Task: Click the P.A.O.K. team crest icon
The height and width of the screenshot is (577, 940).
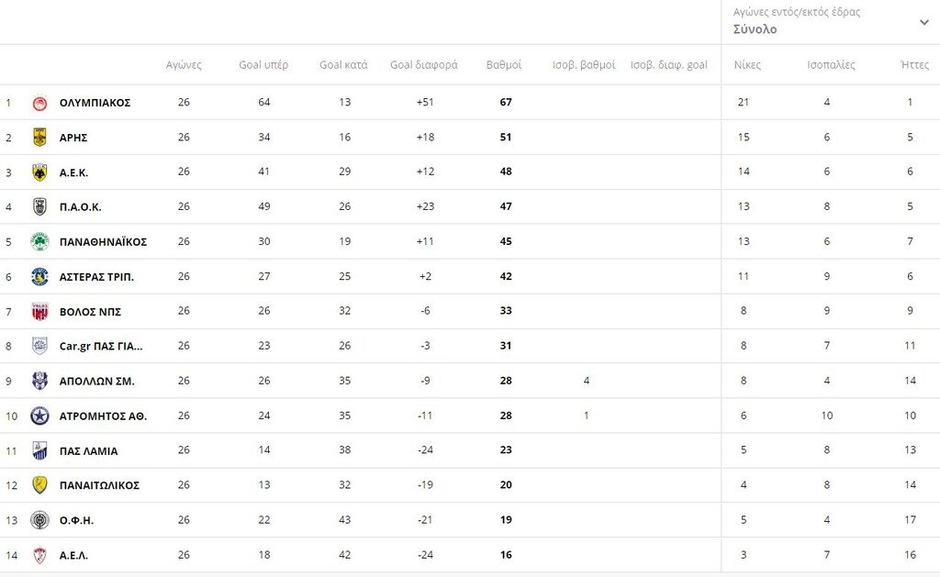Action: (x=39, y=207)
